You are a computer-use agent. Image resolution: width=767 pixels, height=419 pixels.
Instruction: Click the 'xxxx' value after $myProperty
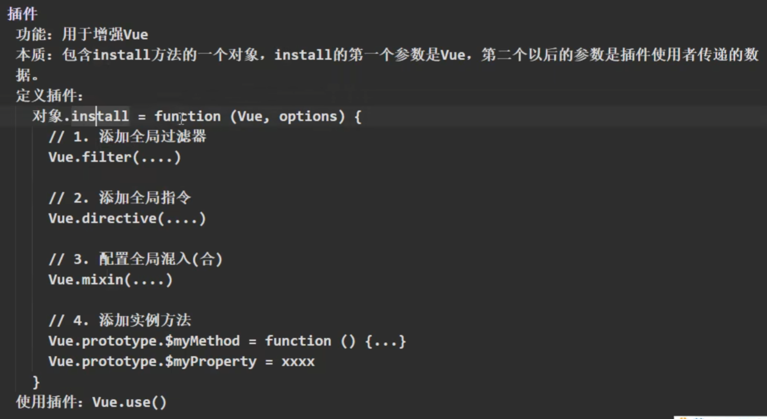298,361
